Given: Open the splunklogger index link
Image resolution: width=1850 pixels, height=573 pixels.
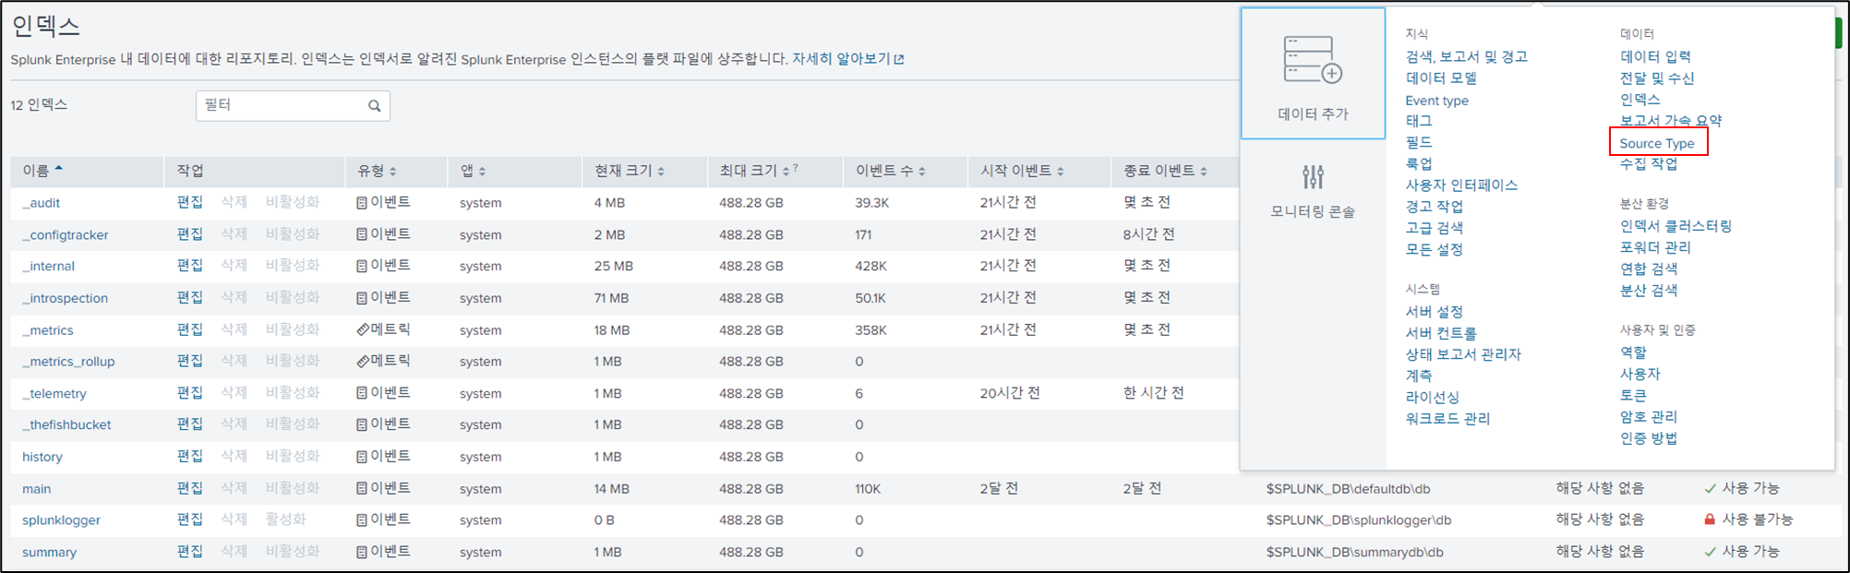Looking at the screenshot, I should pyautogui.click(x=61, y=520).
